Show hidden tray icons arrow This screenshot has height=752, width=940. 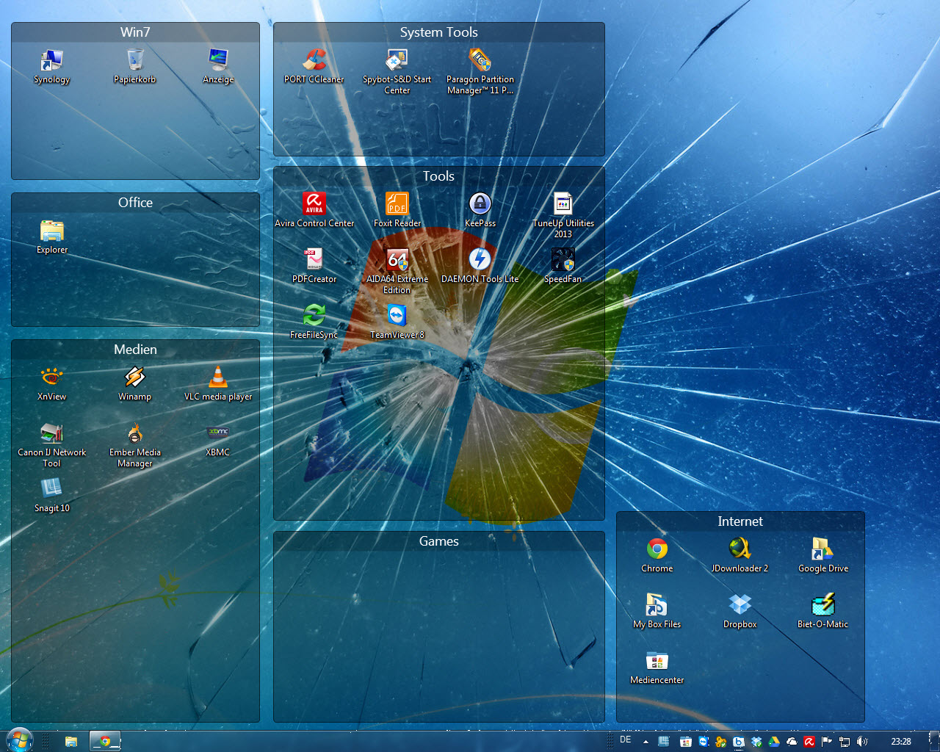(646, 742)
